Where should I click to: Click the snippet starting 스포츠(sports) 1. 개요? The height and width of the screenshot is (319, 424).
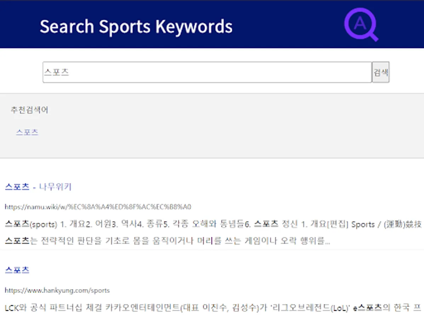[213, 224]
